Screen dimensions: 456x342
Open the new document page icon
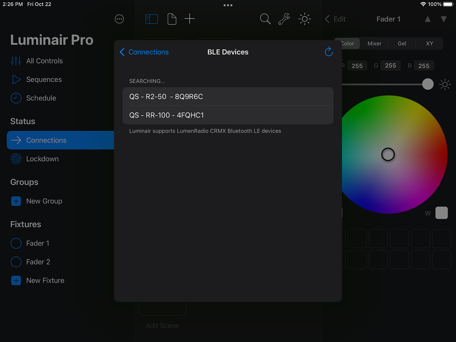coord(172,19)
